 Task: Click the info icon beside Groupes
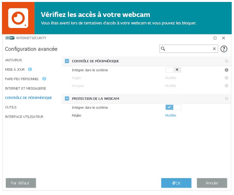click(226, 86)
